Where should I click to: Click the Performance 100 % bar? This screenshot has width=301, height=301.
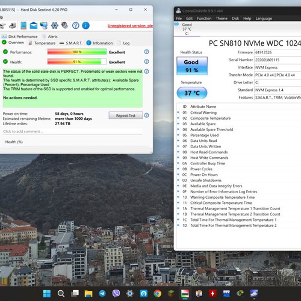[77, 52]
